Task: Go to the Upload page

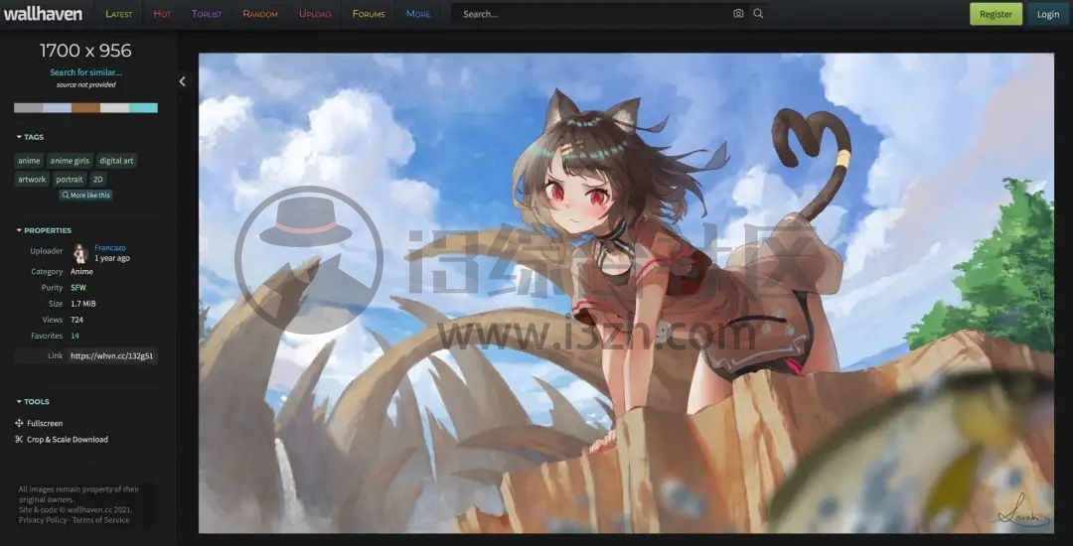Action: [x=315, y=14]
